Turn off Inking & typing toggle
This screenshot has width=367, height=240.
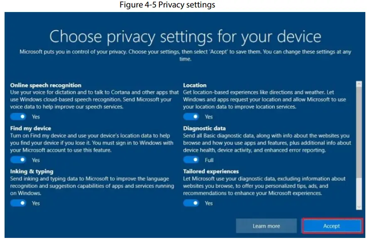18,203
